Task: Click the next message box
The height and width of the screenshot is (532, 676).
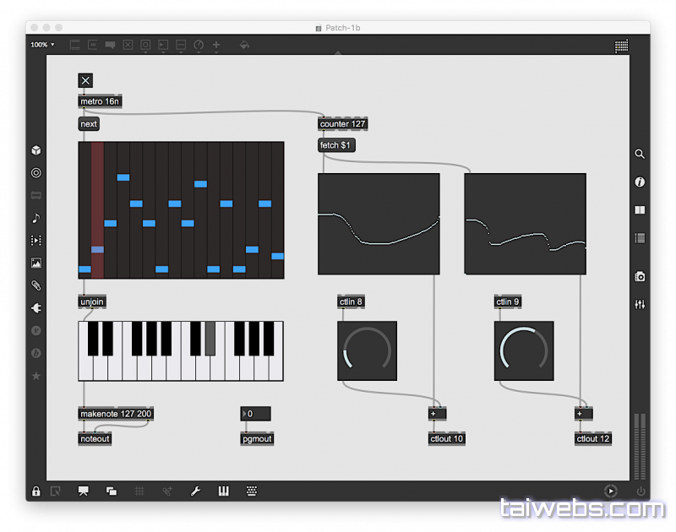Action: (89, 124)
